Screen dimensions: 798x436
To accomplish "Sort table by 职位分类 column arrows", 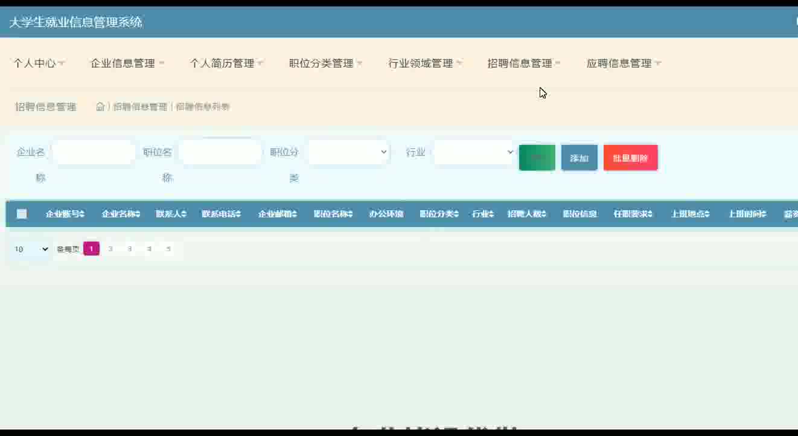I will [457, 214].
